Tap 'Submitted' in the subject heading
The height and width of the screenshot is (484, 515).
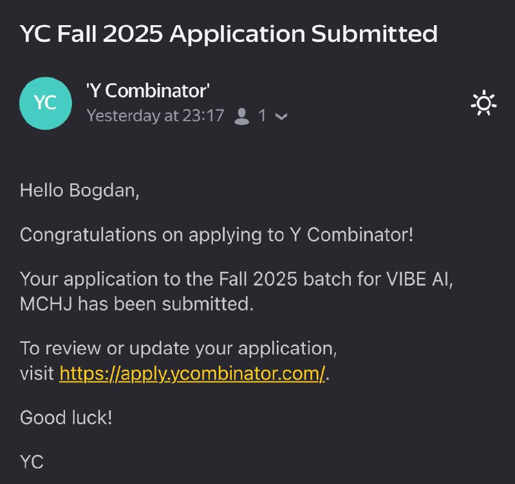point(374,34)
